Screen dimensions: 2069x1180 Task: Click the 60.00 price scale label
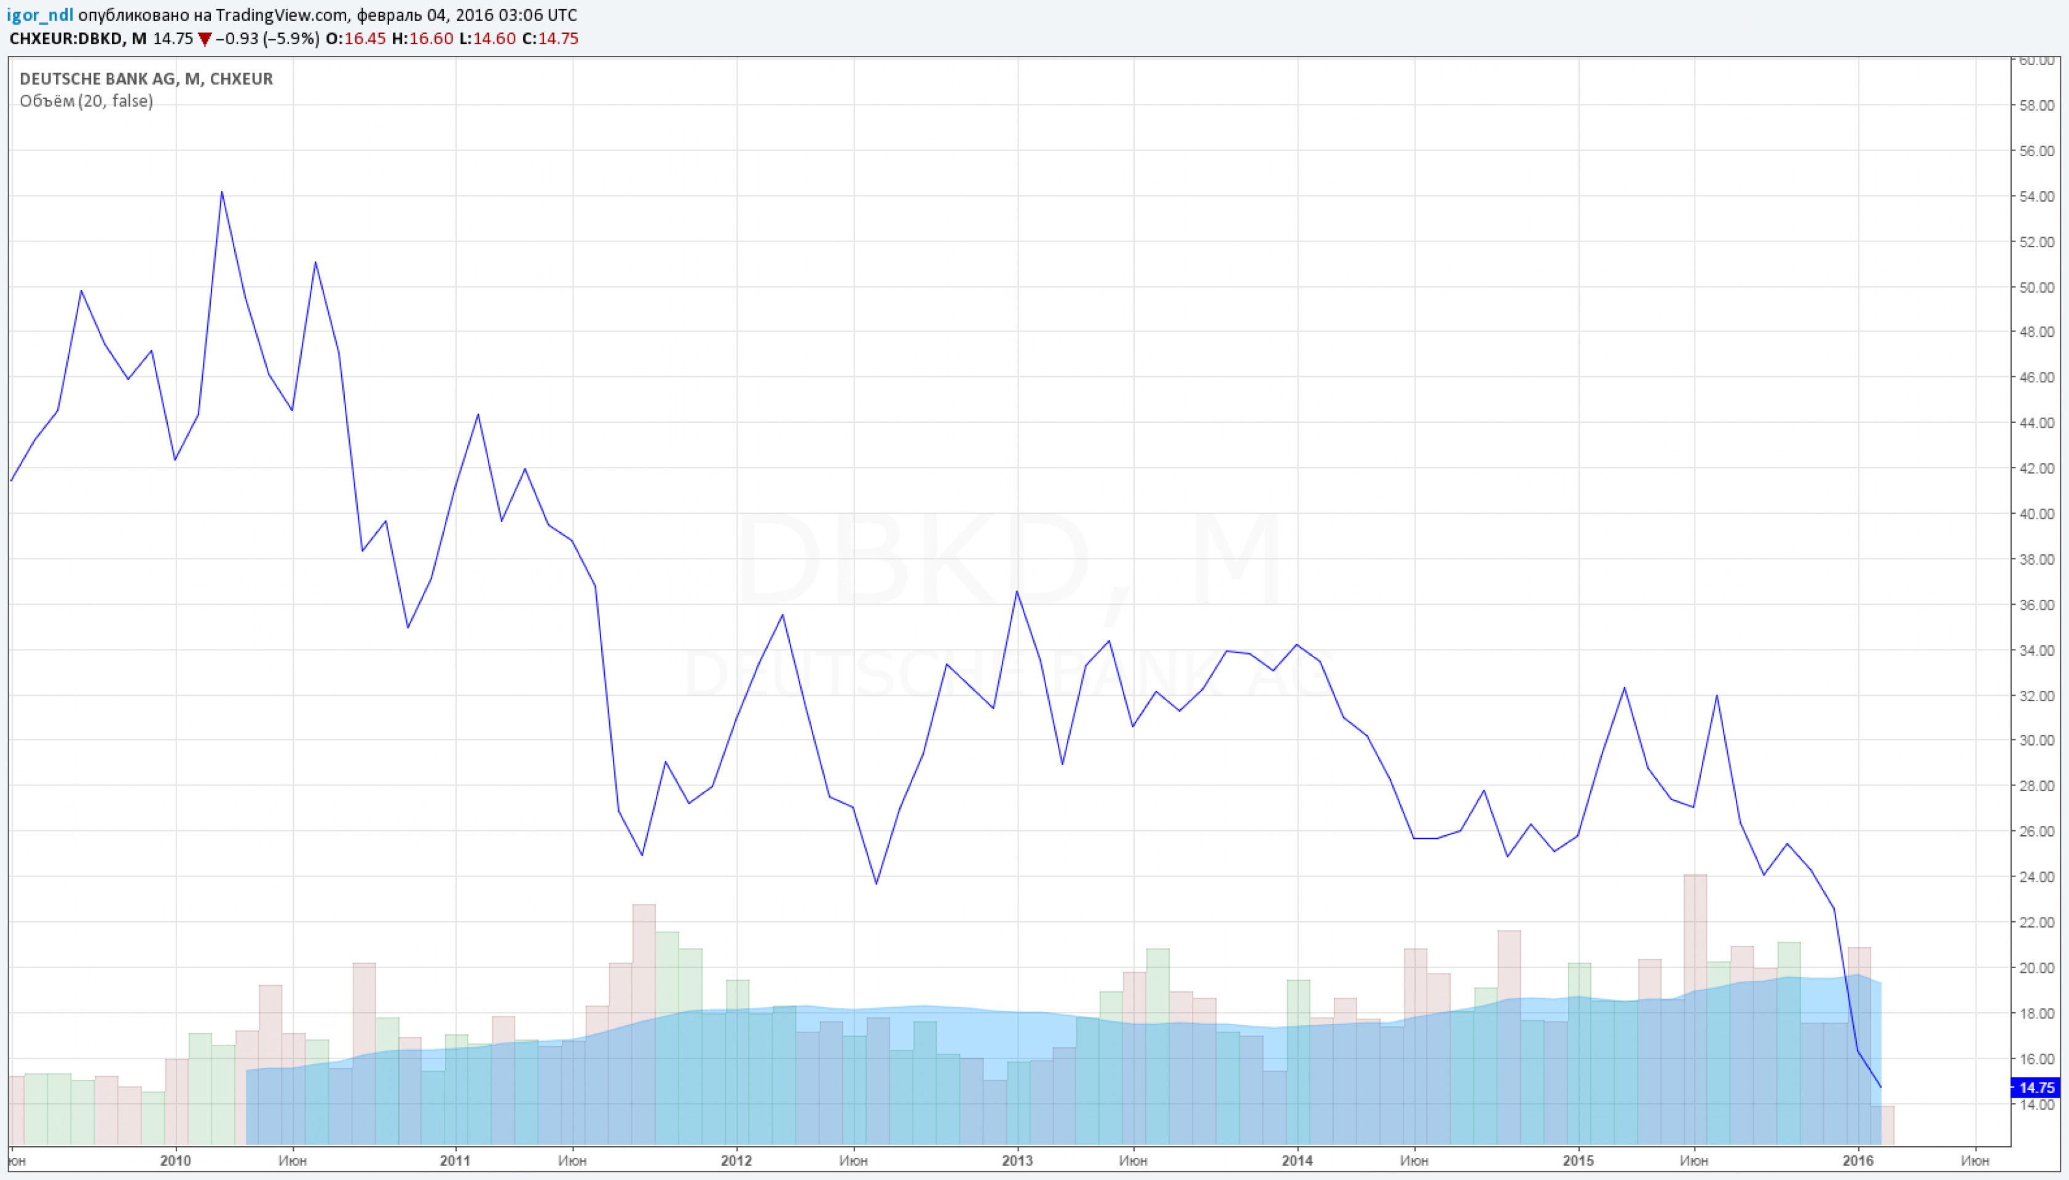(x=2036, y=61)
